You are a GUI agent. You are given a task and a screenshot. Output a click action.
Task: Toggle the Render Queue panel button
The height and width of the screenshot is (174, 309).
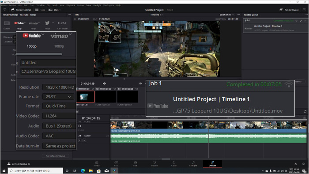point(289,10)
